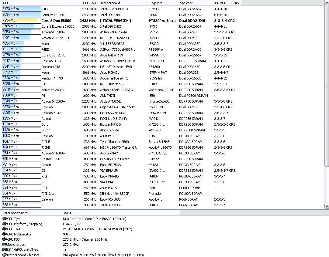The image size is (329, 257).
Task: Select the 6785 MB/s result bar
Action: [21, 26]
